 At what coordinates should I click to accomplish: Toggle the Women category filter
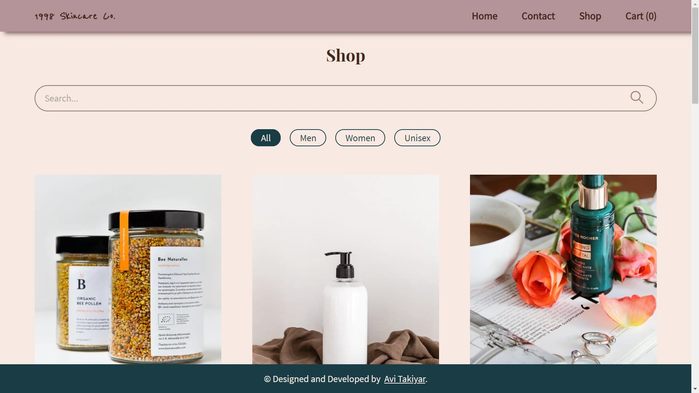(360, 138)
